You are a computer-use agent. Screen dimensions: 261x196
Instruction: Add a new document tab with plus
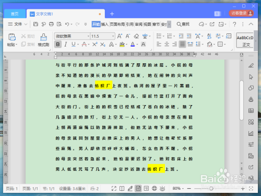pyautogui.click(x=112, y=14)
